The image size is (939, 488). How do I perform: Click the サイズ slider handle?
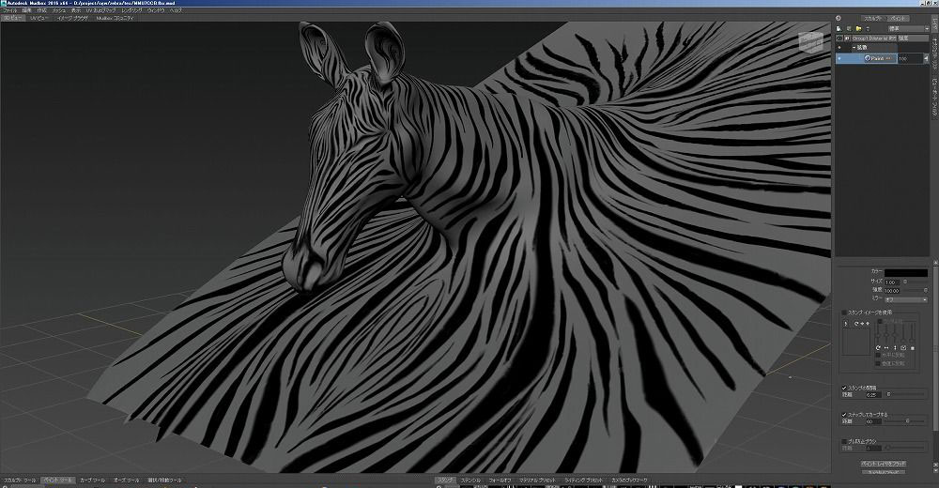905,282
